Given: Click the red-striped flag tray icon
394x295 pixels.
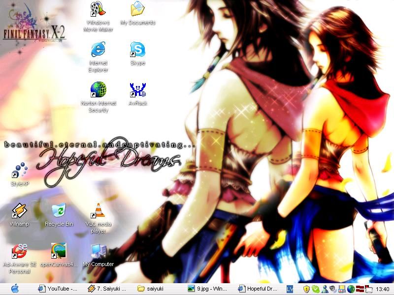Looking at the screenshot, I should (360, 289).
